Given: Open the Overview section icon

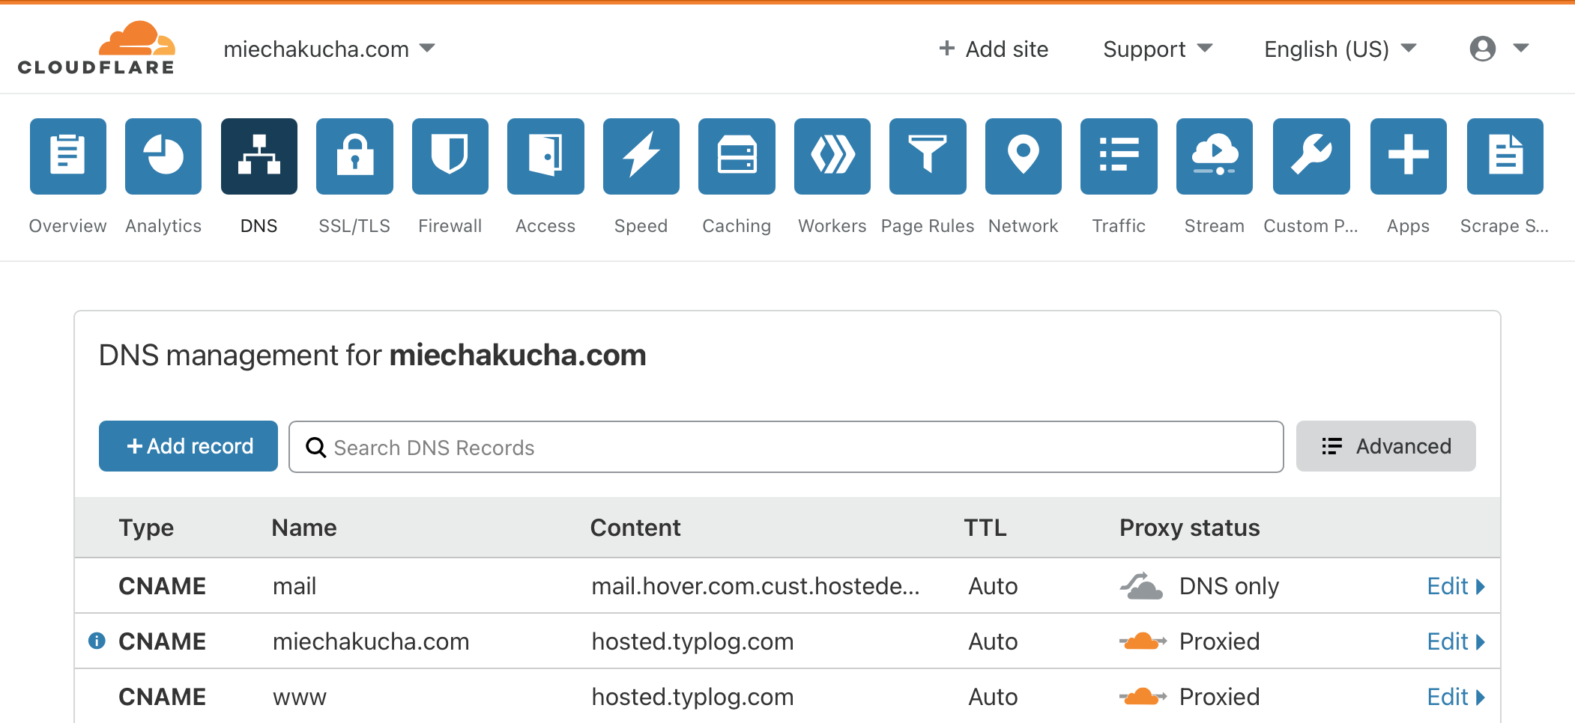Looking at the screenshot, I should tap(68, 156).
